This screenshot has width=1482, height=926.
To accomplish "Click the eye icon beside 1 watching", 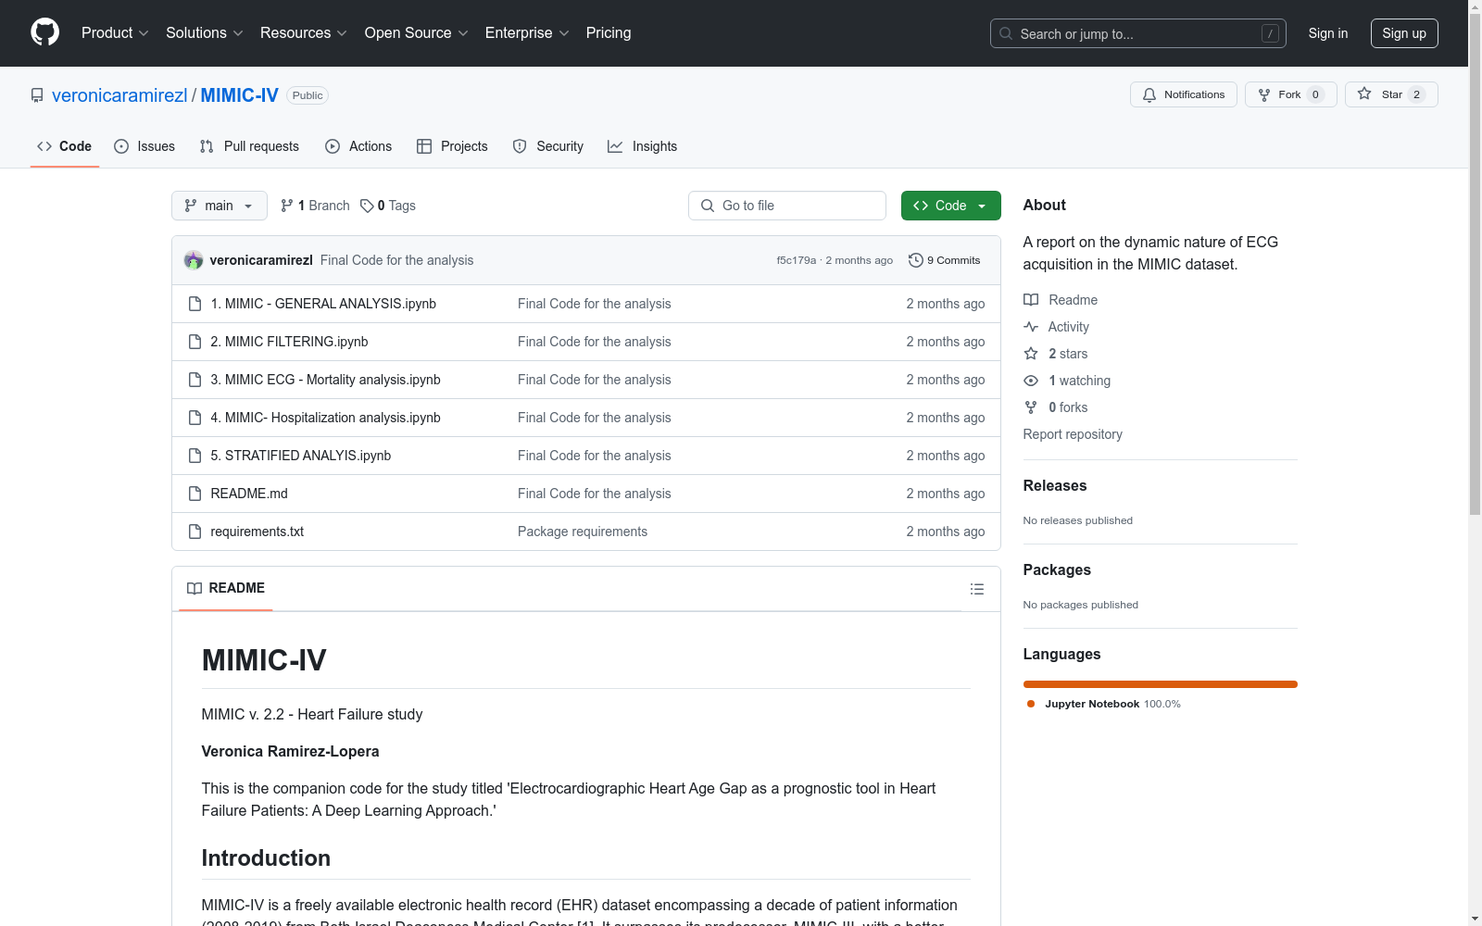I will (1031, 381).
